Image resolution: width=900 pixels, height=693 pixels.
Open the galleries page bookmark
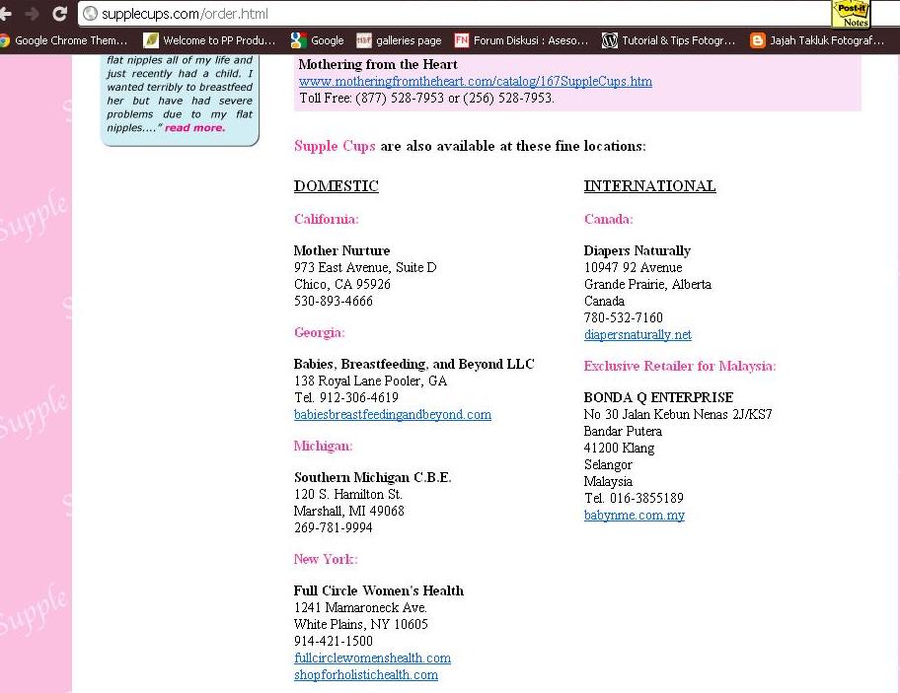pyautogui.click(x=399, y=40)
